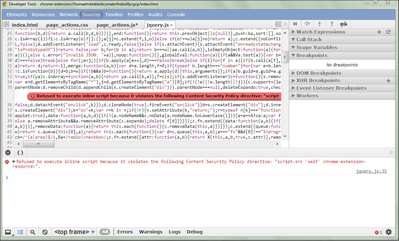Expand the Event Listener Breakpoints section
The width and height of the screenshot is (399, 241).
[331, 88]
